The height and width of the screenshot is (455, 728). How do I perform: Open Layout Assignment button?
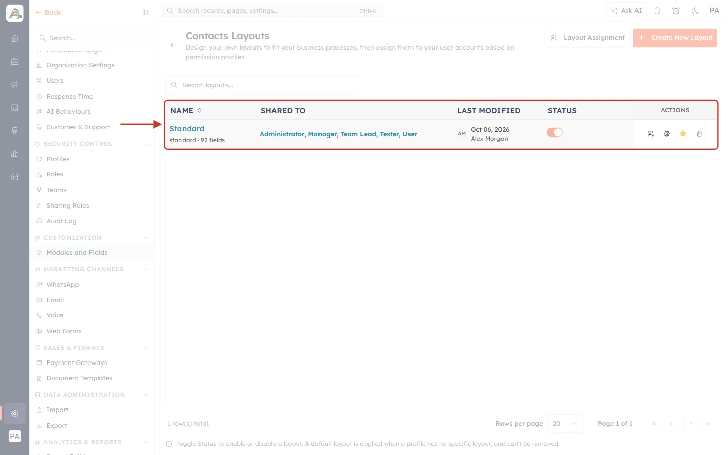[587, 38]
